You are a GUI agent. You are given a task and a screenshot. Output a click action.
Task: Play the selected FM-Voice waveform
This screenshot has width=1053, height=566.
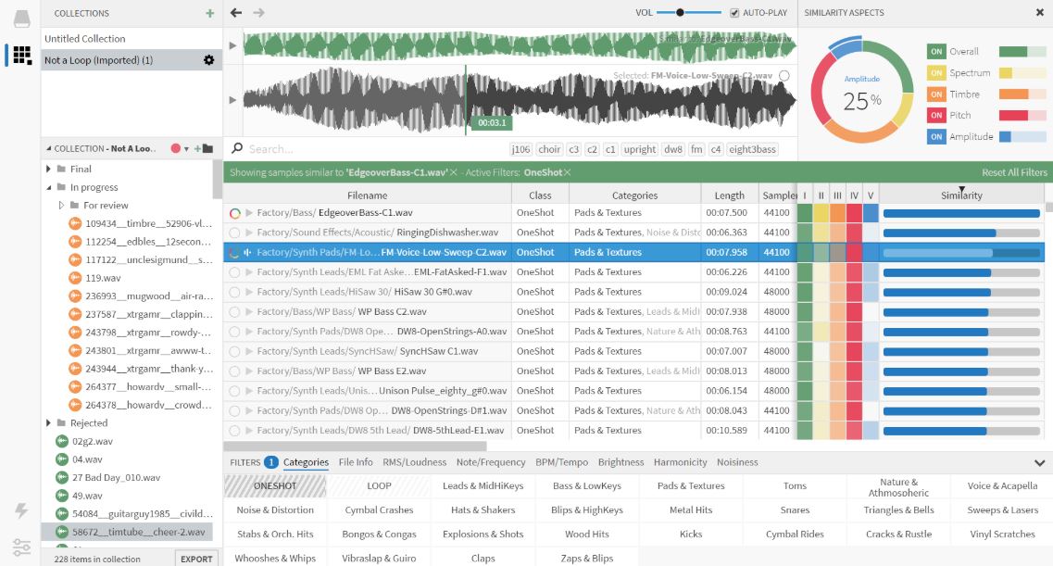[232, 100]
